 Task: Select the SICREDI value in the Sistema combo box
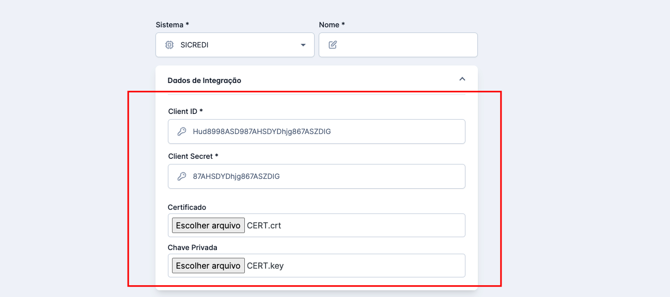pos(194,45)
